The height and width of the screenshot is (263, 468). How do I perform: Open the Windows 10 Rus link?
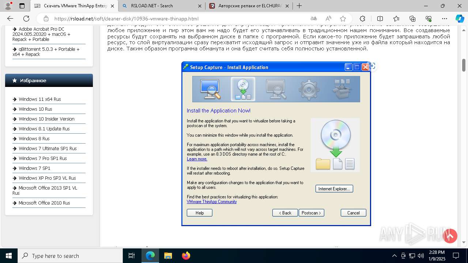[35, 109]
